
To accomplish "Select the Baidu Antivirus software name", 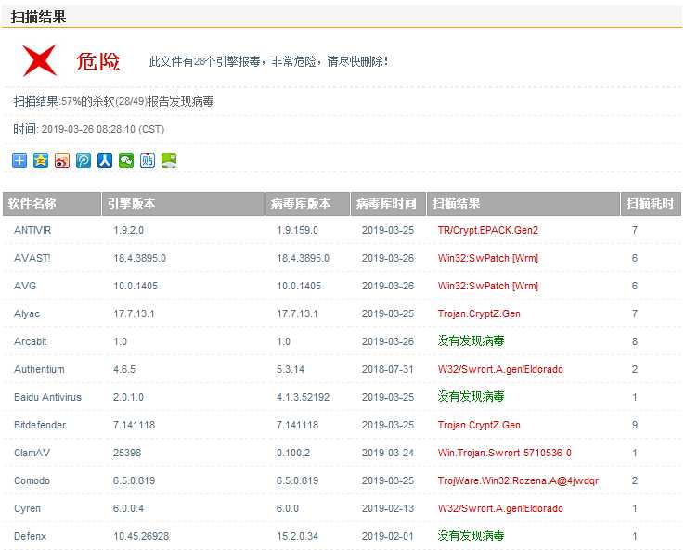I will point(47,397).
